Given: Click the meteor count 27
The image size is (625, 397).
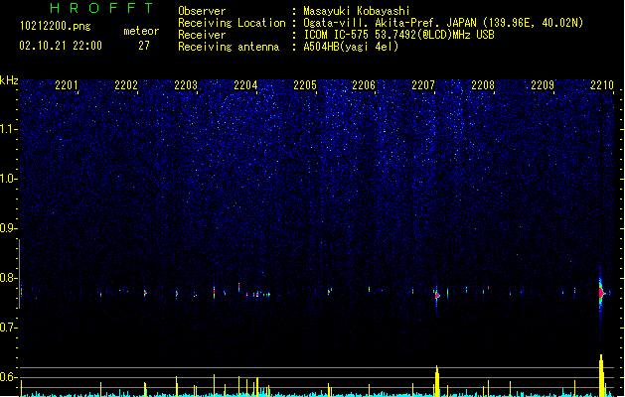Looking at the screenshot, I should click(144, 46).
